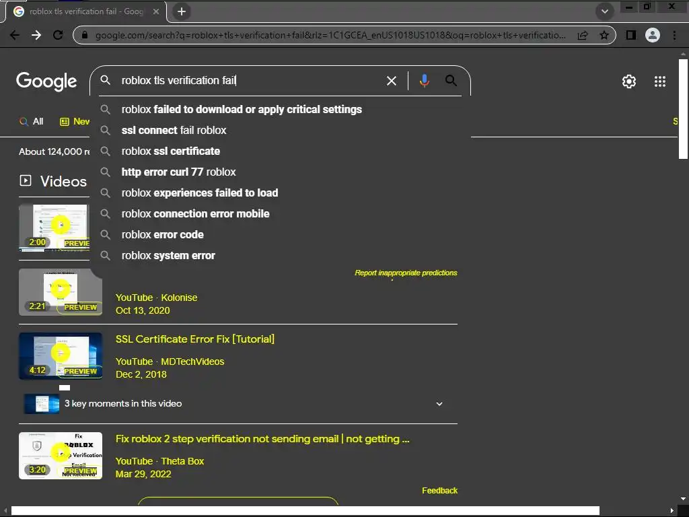Open Fix roblox 2 step verification video link
The image size is (689, 517).
[x=262, y=439]
